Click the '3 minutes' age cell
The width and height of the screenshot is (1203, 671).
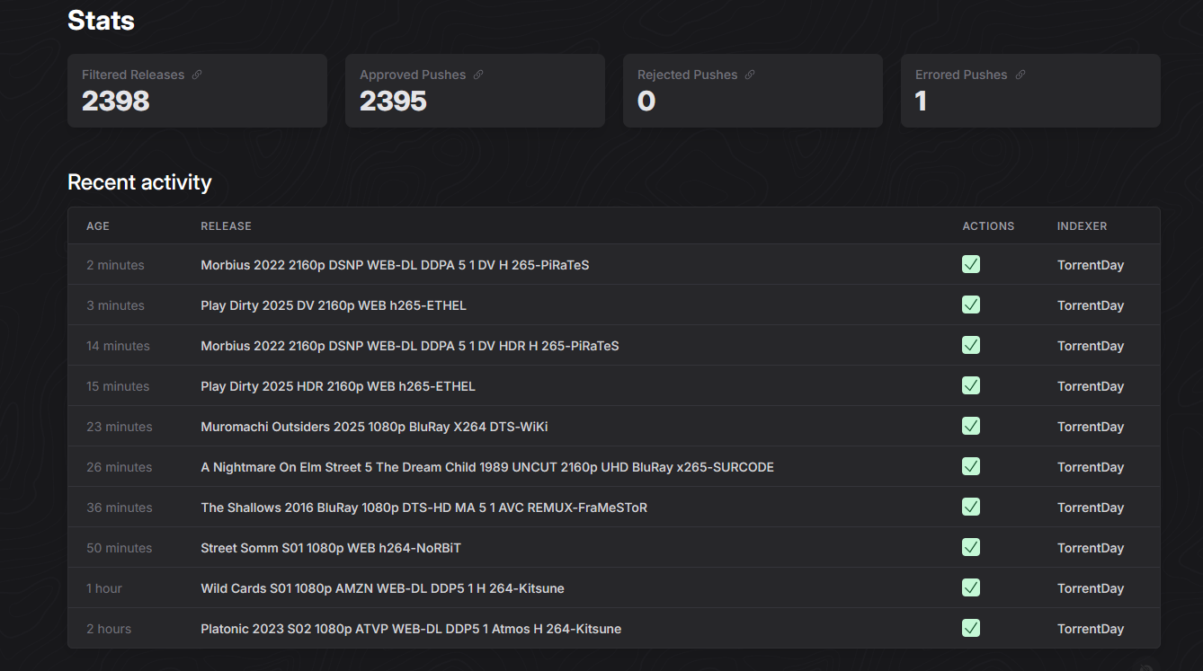pyautogui.click(x=115, y=305)
